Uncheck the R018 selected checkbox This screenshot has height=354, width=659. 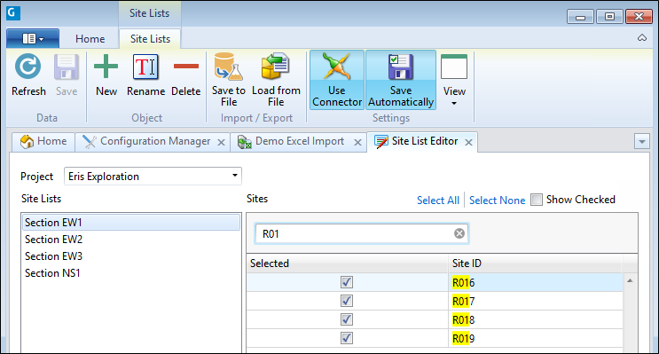point(347,319)
